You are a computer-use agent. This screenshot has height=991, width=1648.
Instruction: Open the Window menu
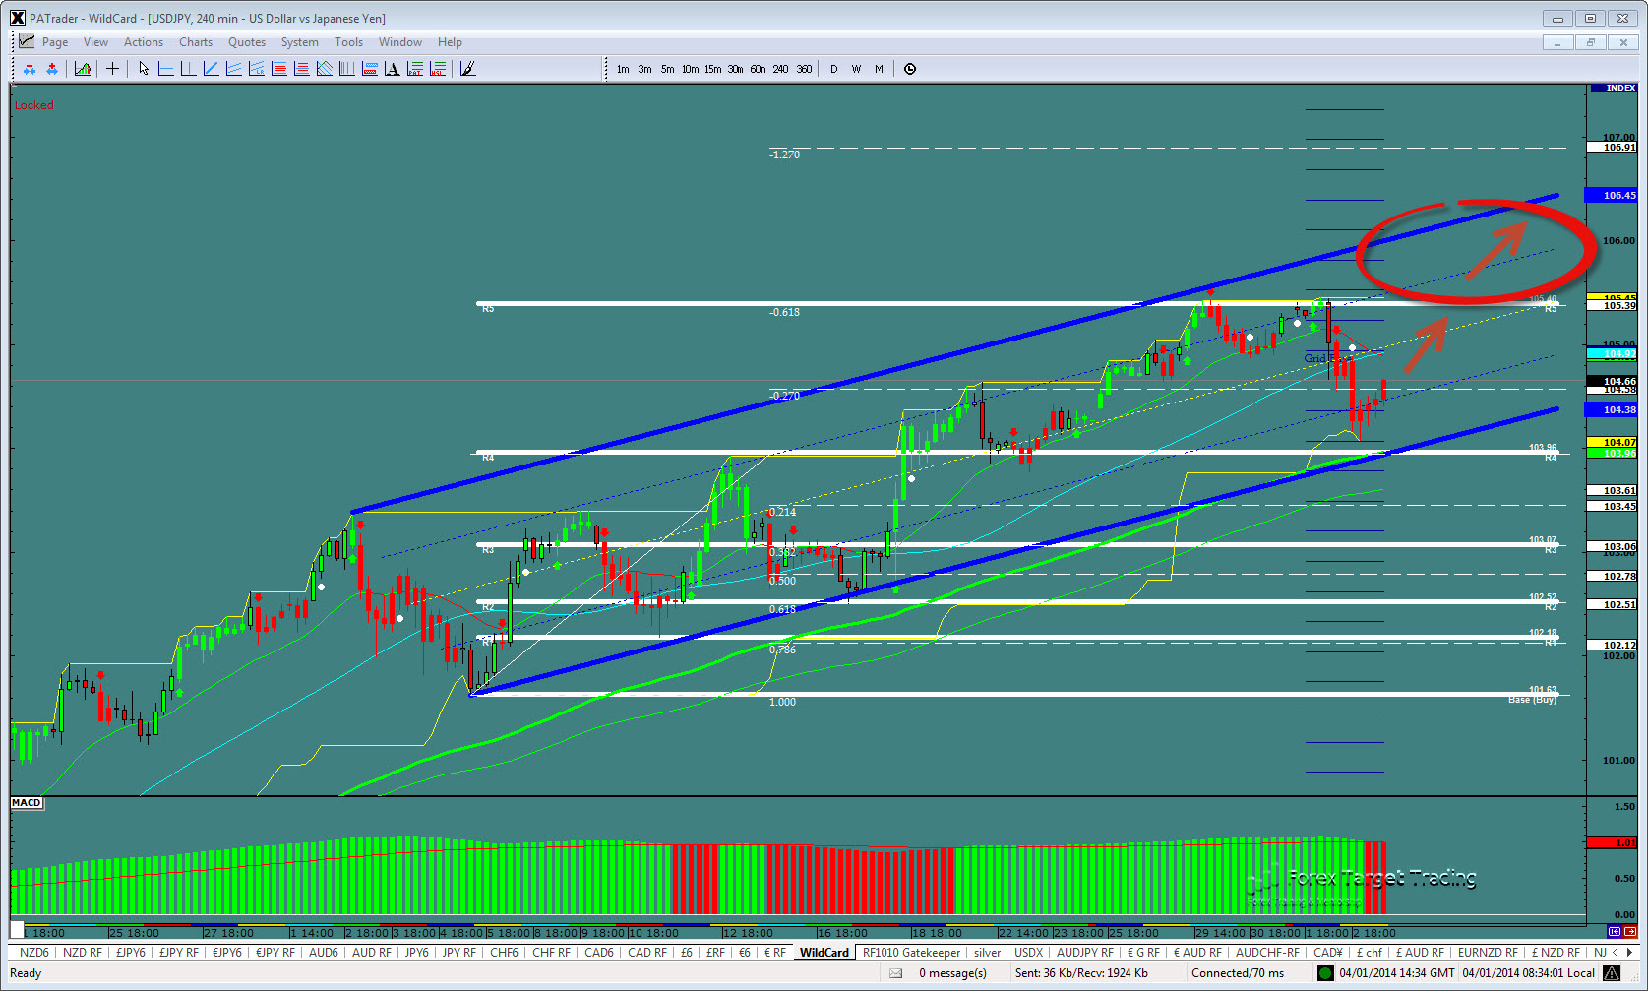click(x=400, y=42)
